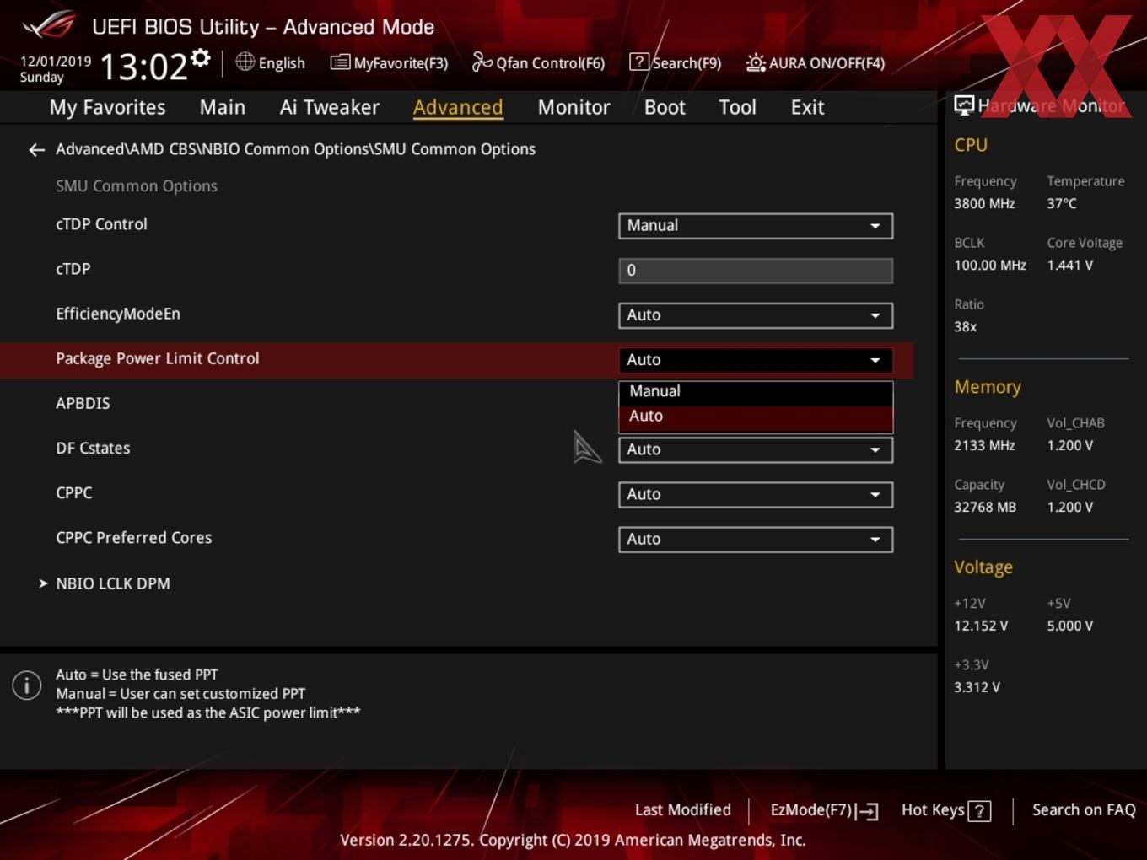1147x860 pixels.
Task: Switch to the Ai Tweaker tab
Action: coord(330,107)
